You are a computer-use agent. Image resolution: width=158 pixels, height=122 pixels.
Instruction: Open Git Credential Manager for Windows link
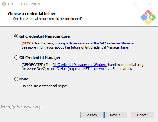click(80, 65)
